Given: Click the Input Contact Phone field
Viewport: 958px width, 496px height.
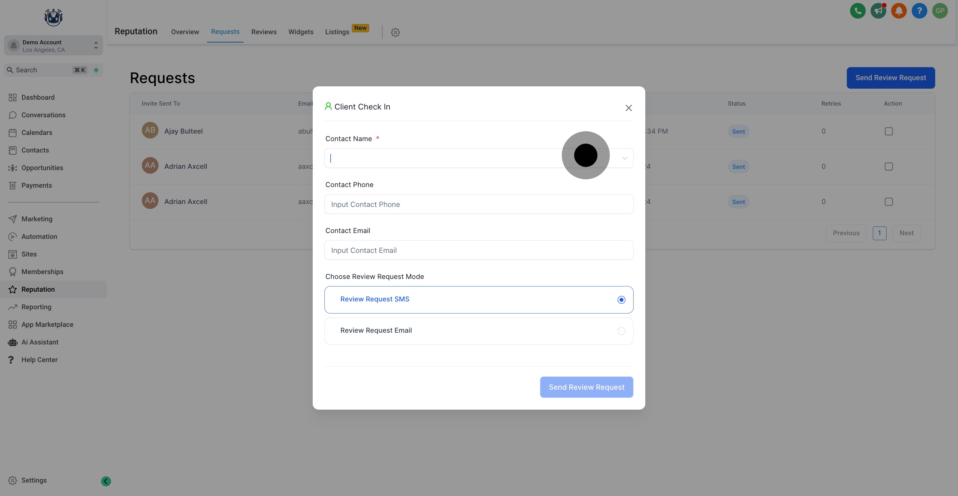Looking at the screenshot, I should pyautogui.click(x=478, y=204).
